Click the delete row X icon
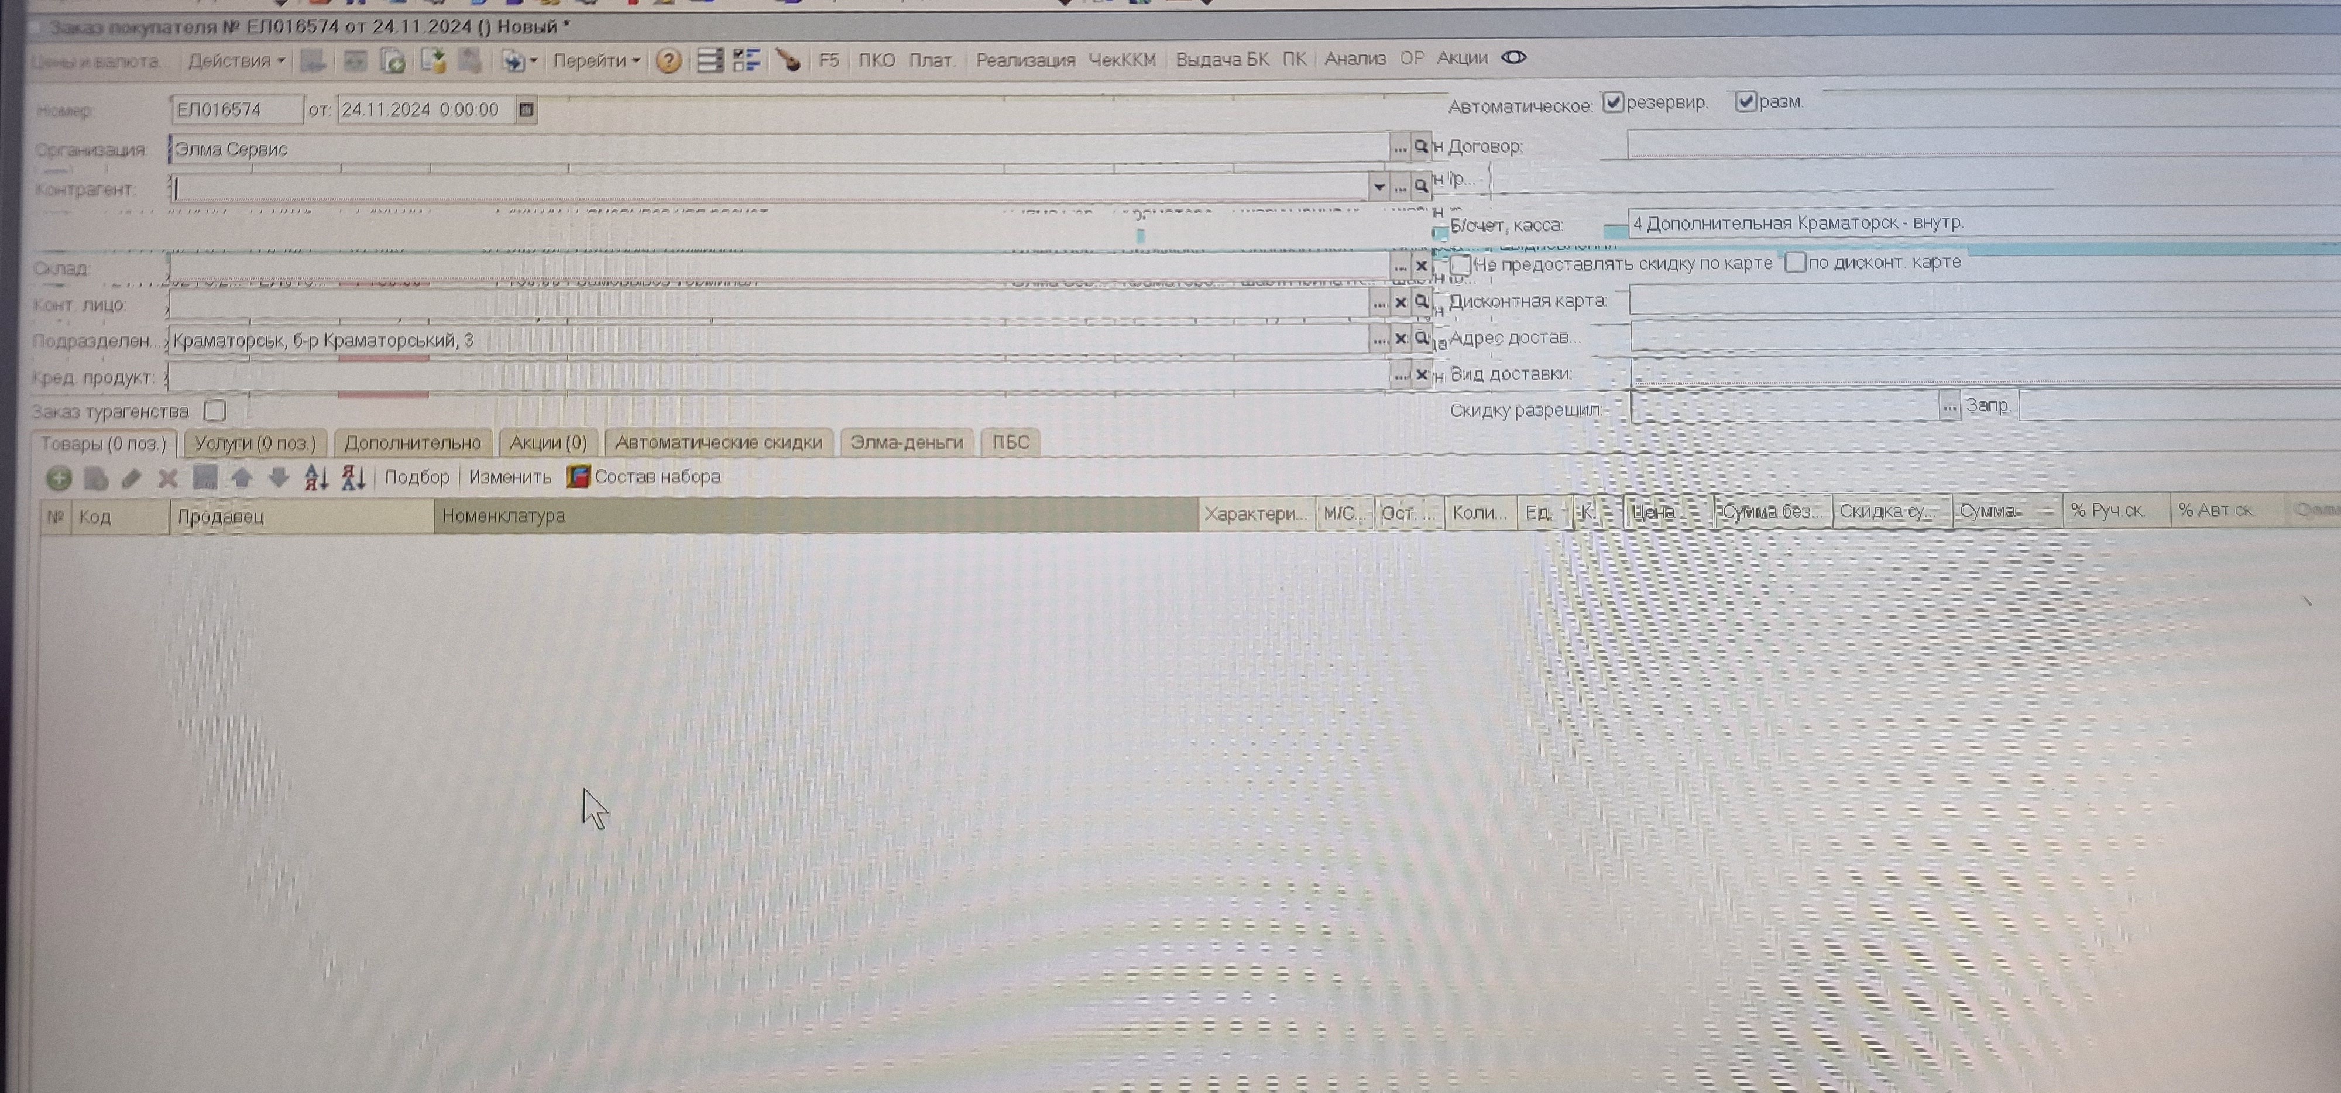 tap(167, 478)
